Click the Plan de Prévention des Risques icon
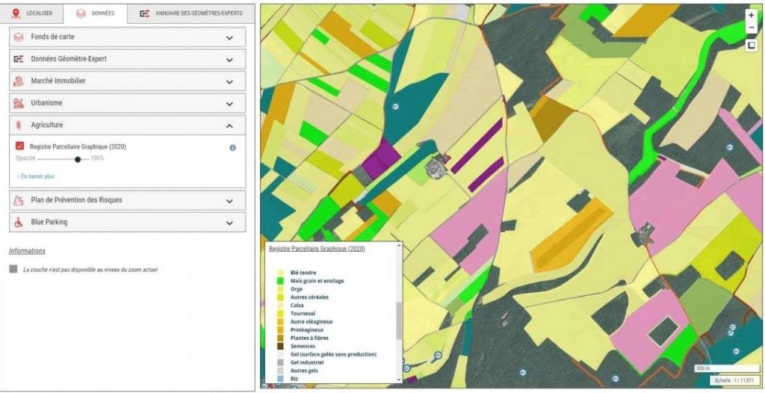The width and height of the screenshot is (765, 393). point(19,200)
